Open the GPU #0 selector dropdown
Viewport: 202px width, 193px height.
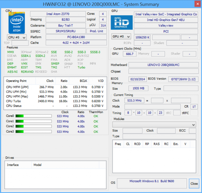click(121, 37)
